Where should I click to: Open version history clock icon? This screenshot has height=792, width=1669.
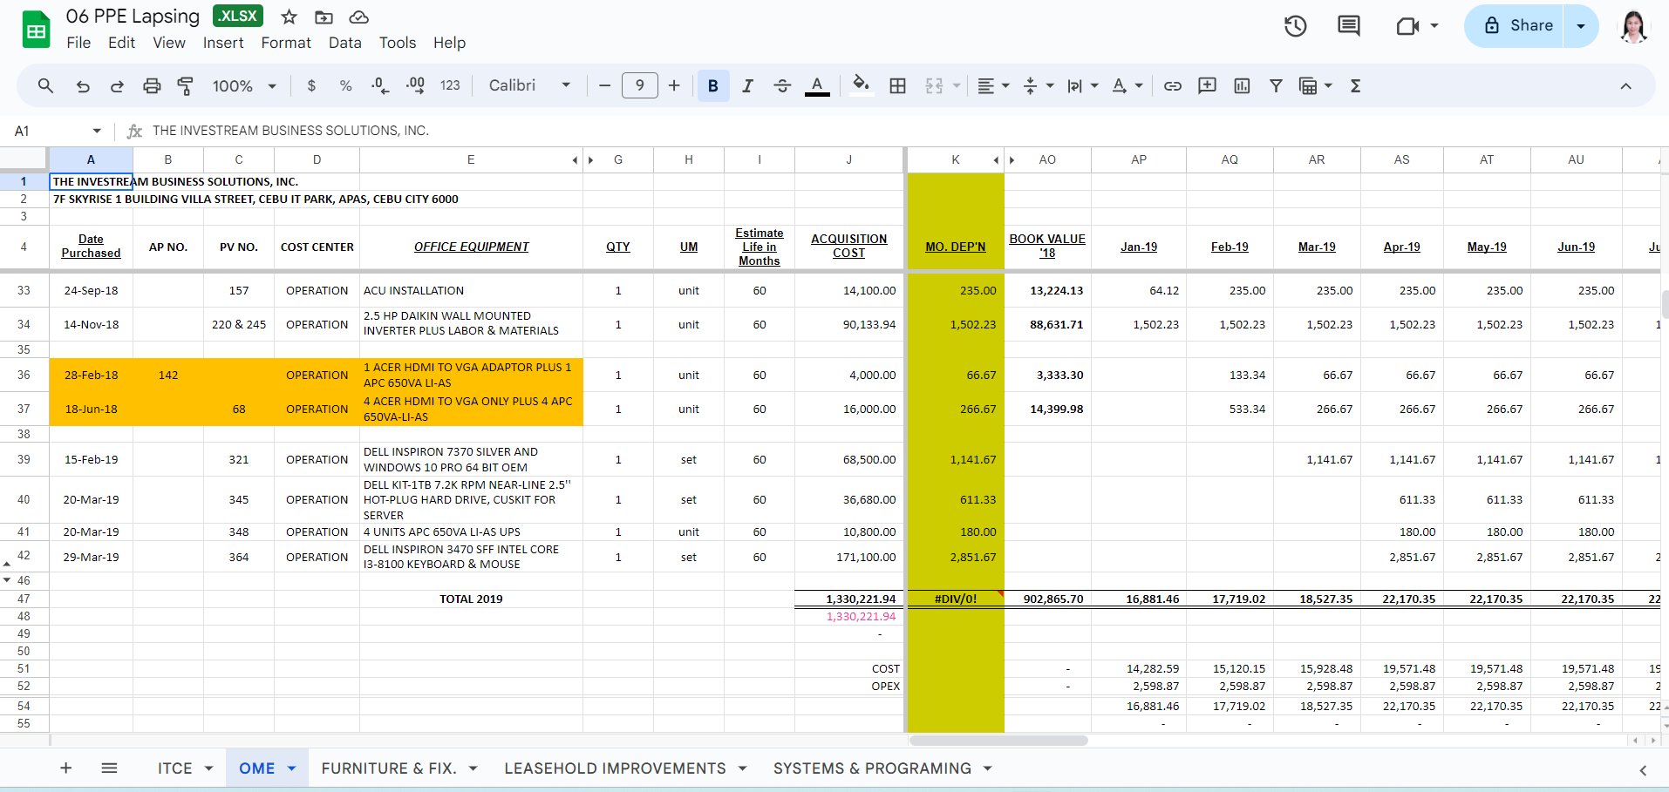[1295, 26]
